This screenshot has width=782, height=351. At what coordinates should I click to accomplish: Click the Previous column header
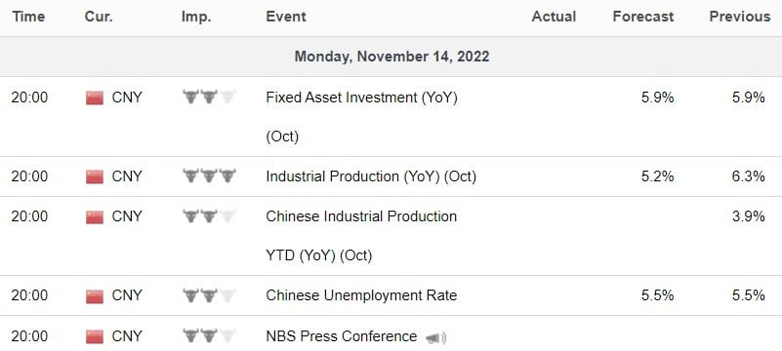coord(740,17)
